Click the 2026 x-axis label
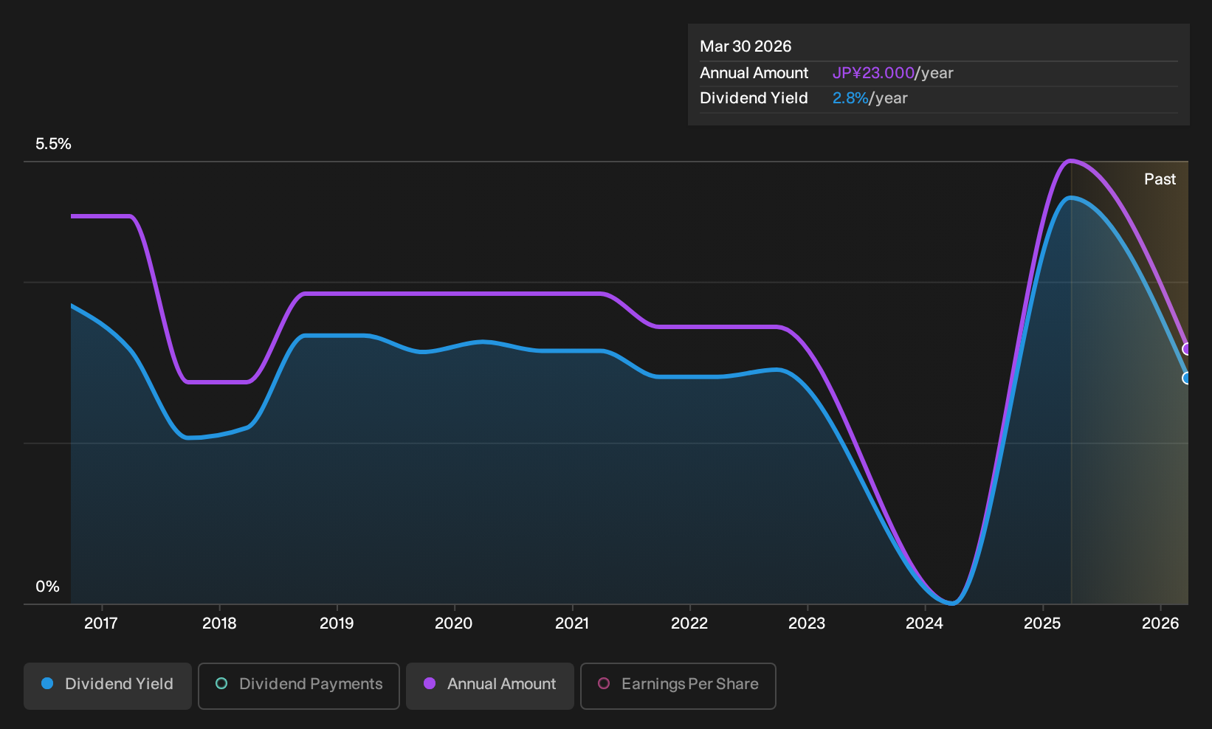Viewport: 1212px width, 729px height. click(x=1160, y=623)
